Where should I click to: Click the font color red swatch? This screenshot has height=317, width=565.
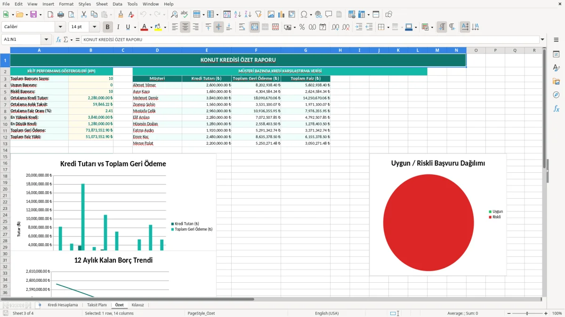(145, 27)
